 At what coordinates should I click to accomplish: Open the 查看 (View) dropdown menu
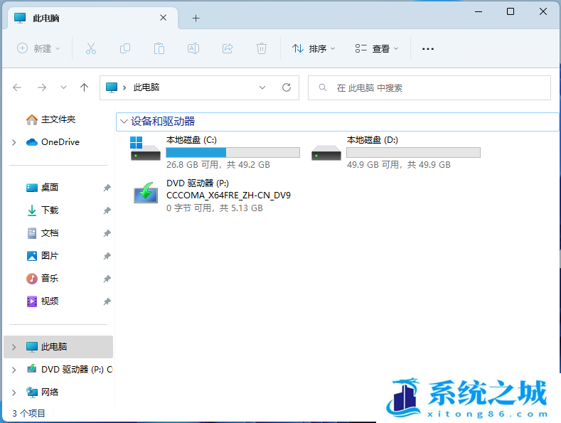376,48
